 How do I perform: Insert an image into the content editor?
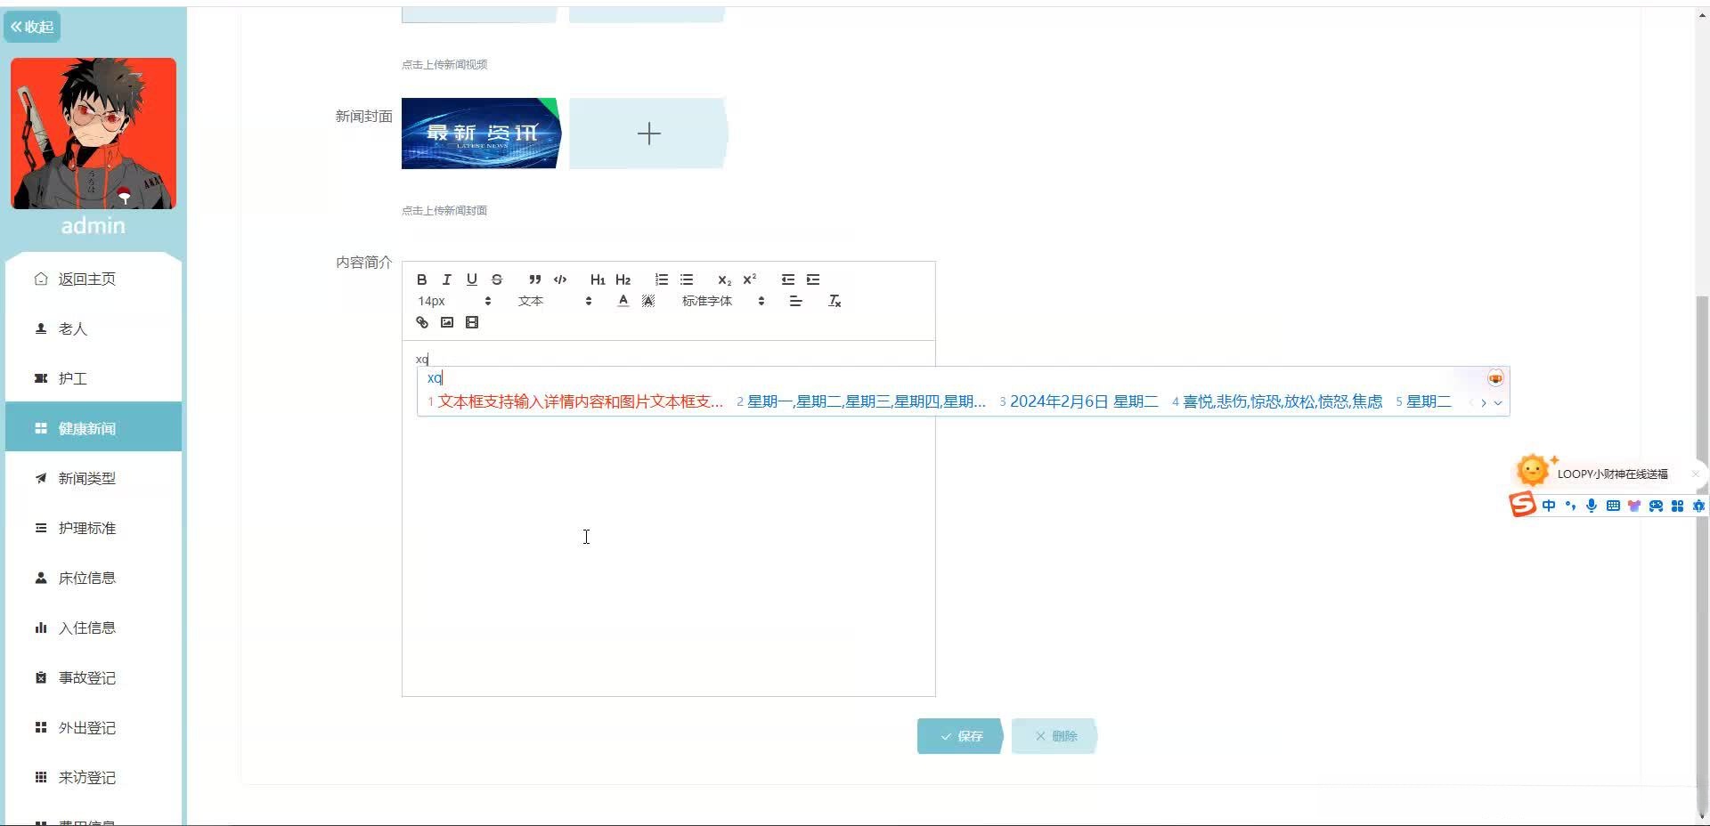446,322
